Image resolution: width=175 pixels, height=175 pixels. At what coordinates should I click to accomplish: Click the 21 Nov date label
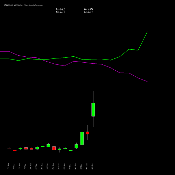click(x=36, y=166)
